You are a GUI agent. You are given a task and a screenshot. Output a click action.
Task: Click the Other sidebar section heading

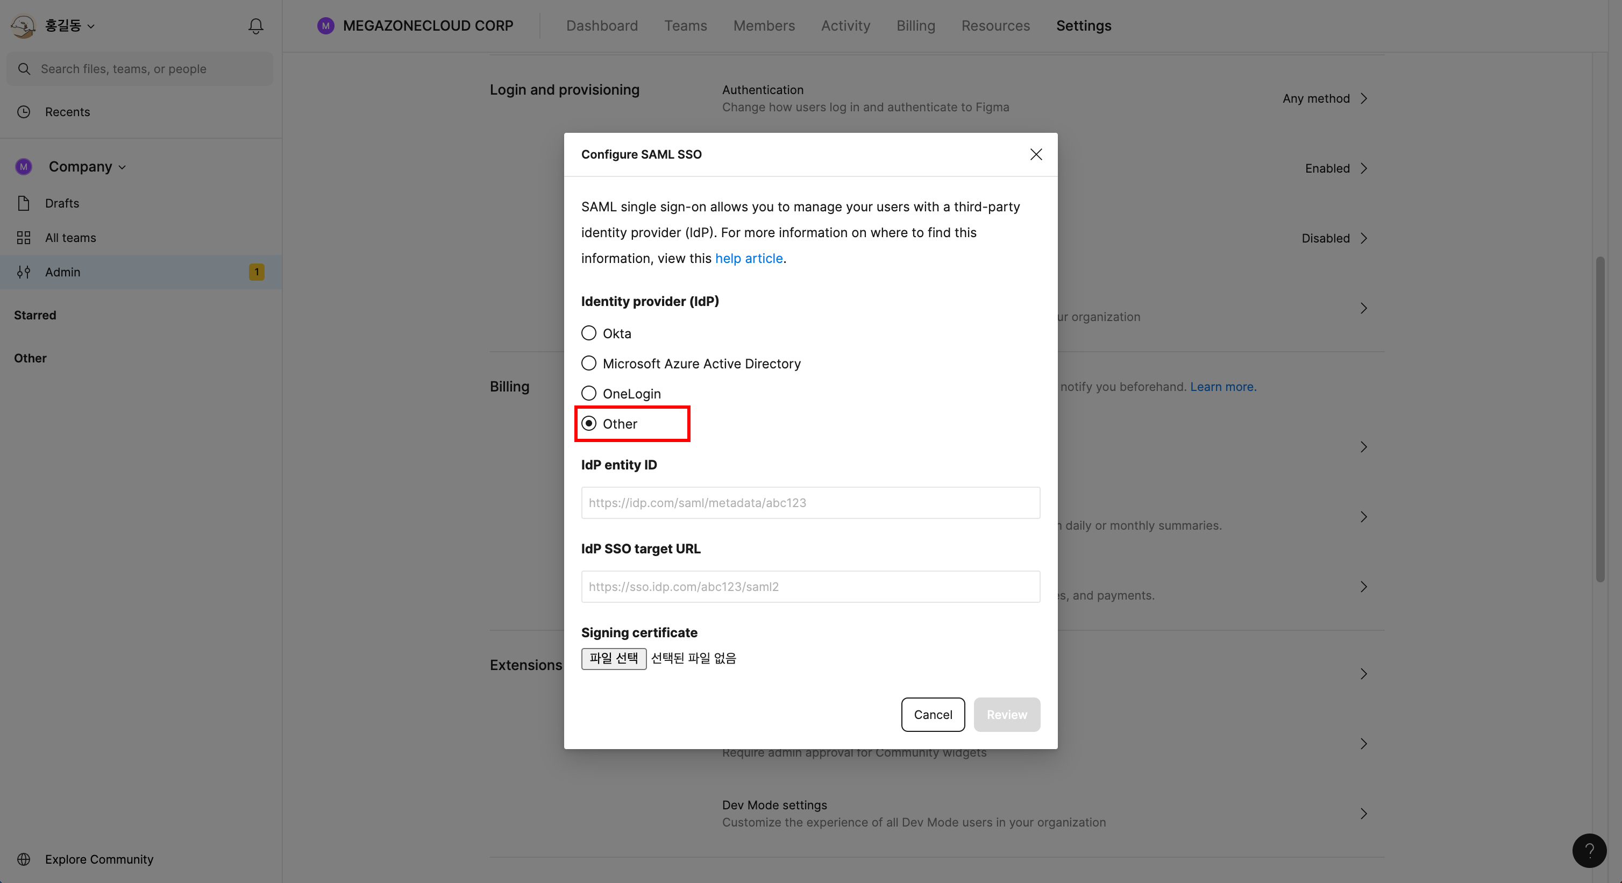click(x=30, y=358)
